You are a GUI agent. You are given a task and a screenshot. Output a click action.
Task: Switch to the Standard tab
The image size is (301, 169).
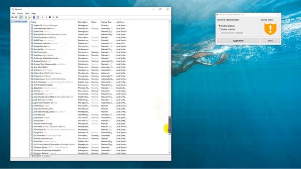(46, 156)
